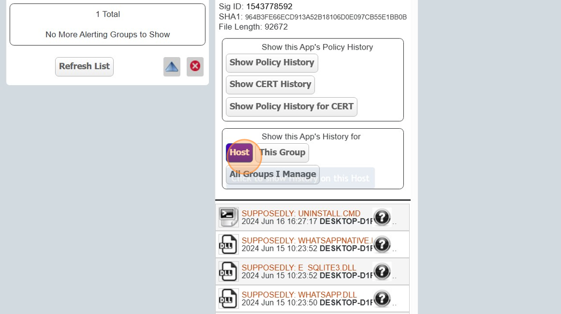Click the DLL icon beside WHATSAPP.DLL entry
Viewport: 561px width, 314px height.
228,298
